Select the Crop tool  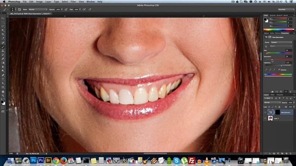click(x=3, y=34)
